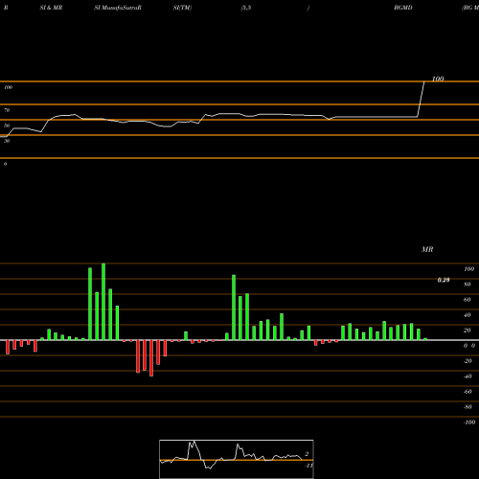Screen dimensions: 479x479
Task: Click the 'SI(TM)' header label
Action: click(182, 8)
